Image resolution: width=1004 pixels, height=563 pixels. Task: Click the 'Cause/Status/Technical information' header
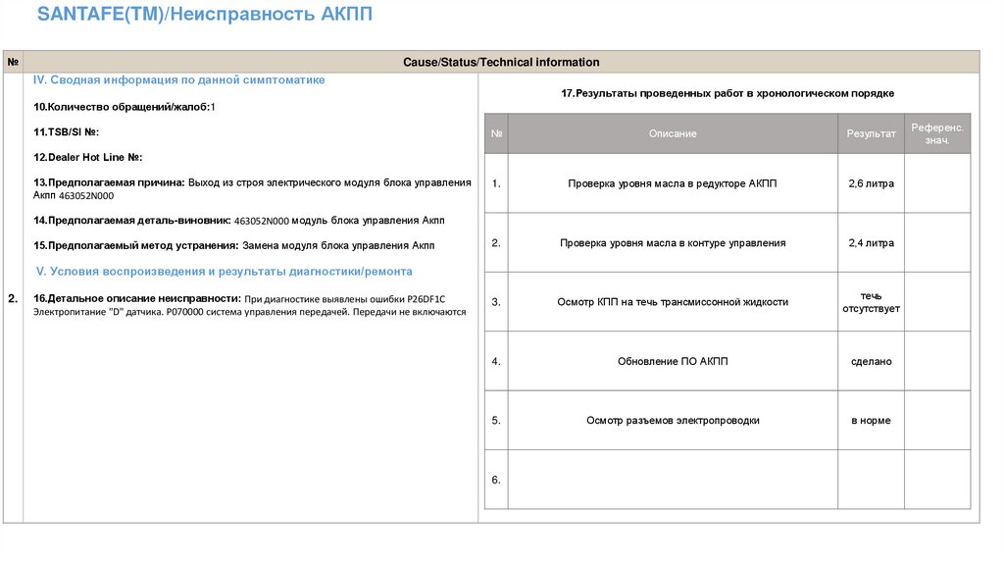501,62
